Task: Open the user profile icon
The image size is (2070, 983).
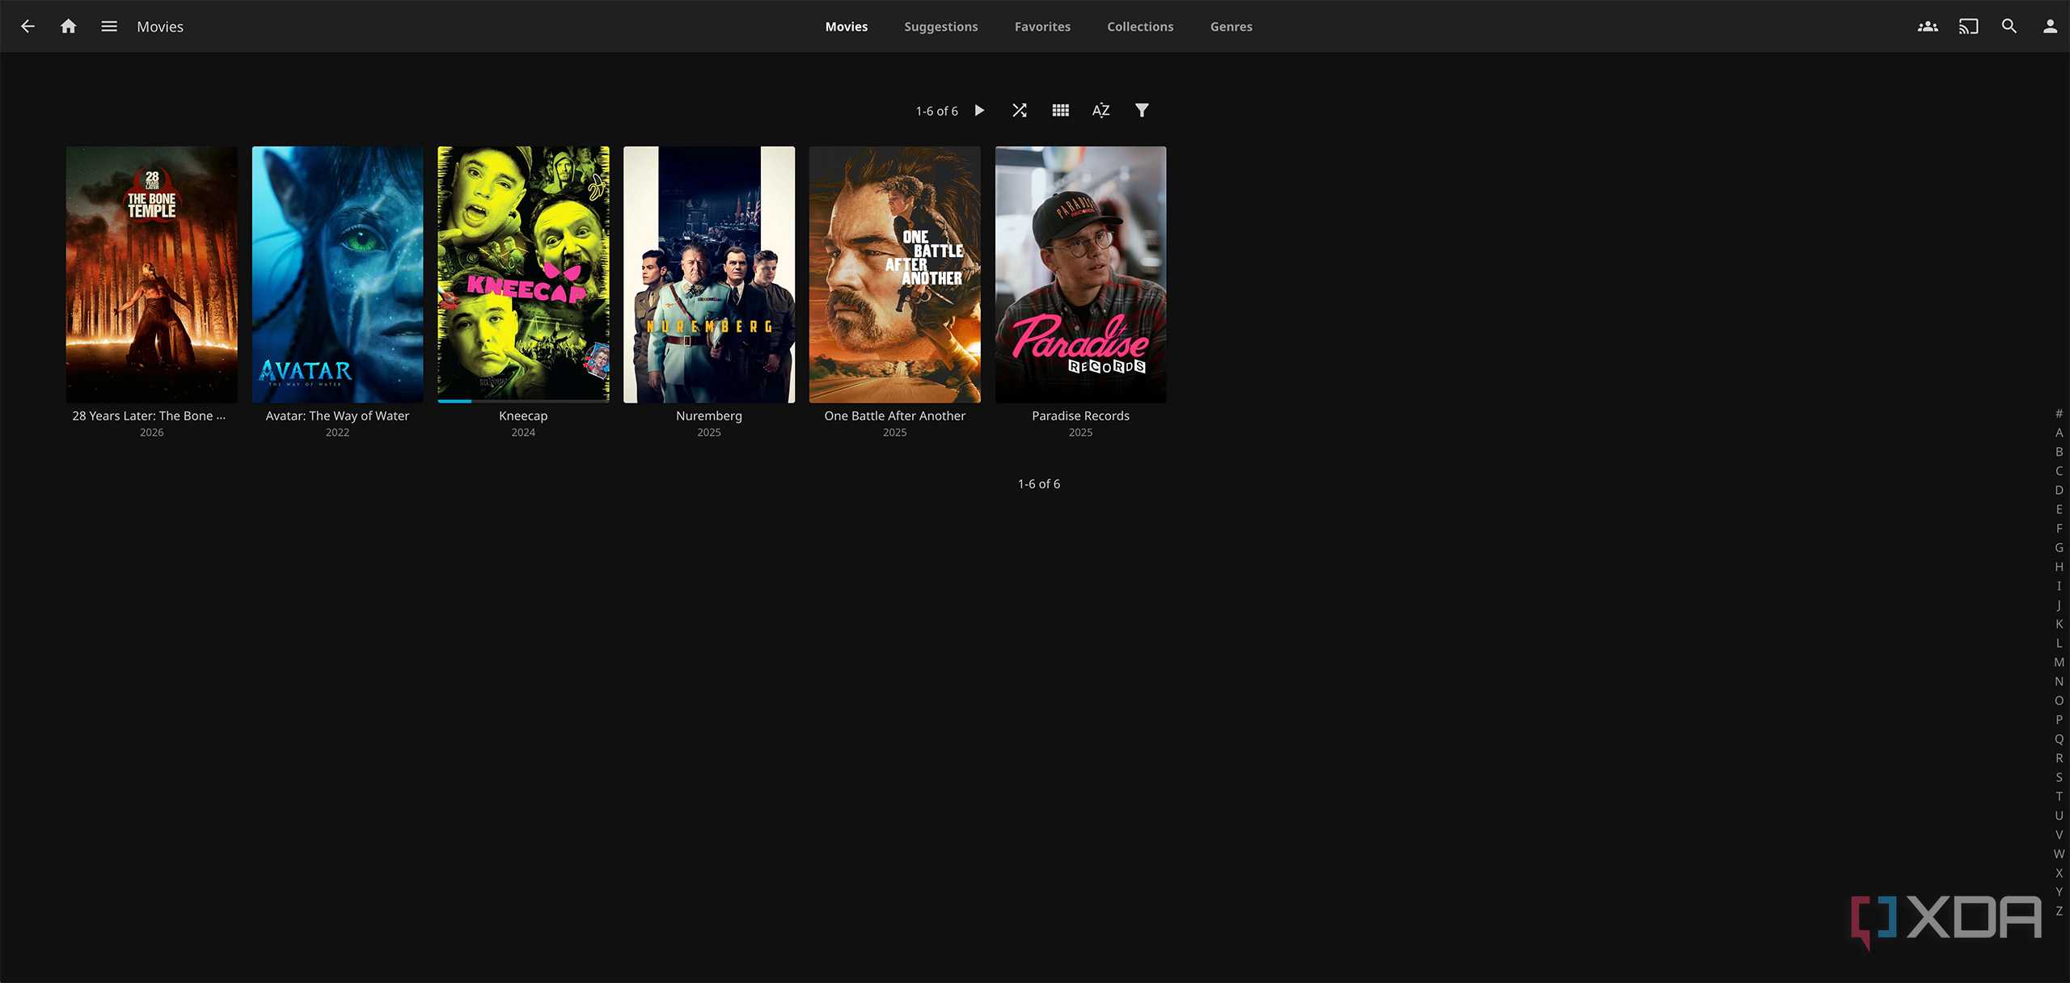Action: point(2050,27)
